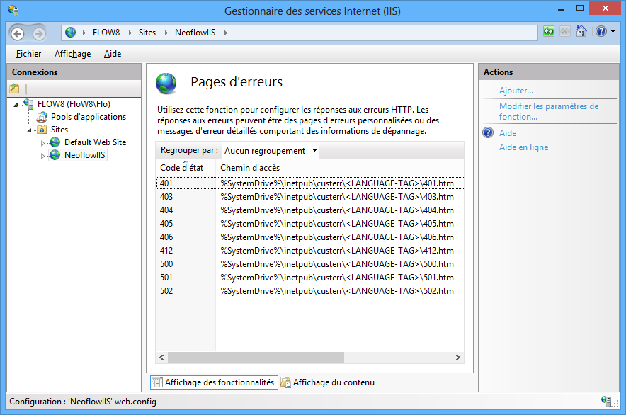
Task: Expand the NeoflowIIS site node
Action: click(42, 156)
